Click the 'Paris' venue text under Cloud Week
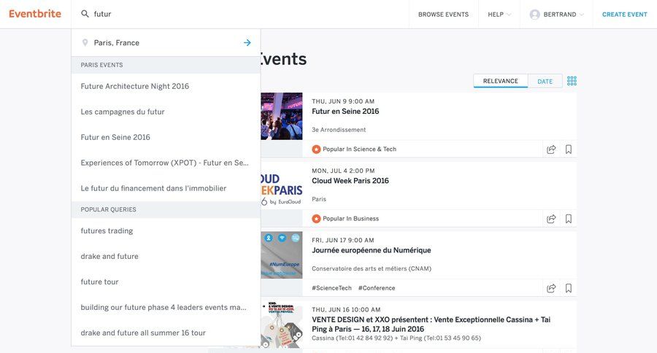This screenshot has height=353, width=657. (x=319, y=199)
